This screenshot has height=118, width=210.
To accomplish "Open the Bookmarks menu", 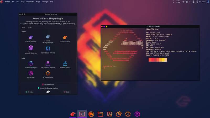I will (30, 2).
